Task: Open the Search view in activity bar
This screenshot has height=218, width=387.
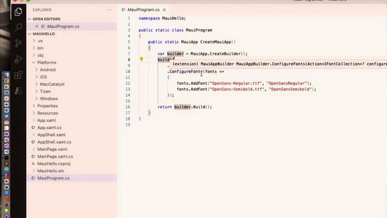Action: [x=18, y=27]
